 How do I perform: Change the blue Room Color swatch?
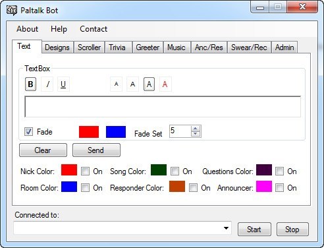tap(69, 187)
